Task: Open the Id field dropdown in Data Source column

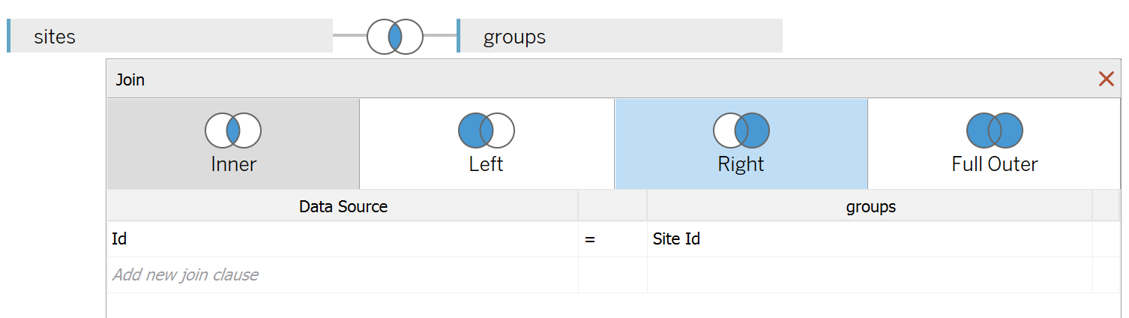Action: [x=343, y=239]
